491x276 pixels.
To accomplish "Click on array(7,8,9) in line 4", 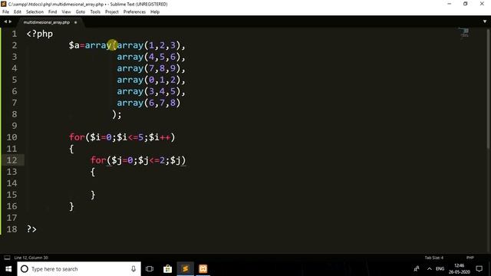I will [x=148, y=68].
